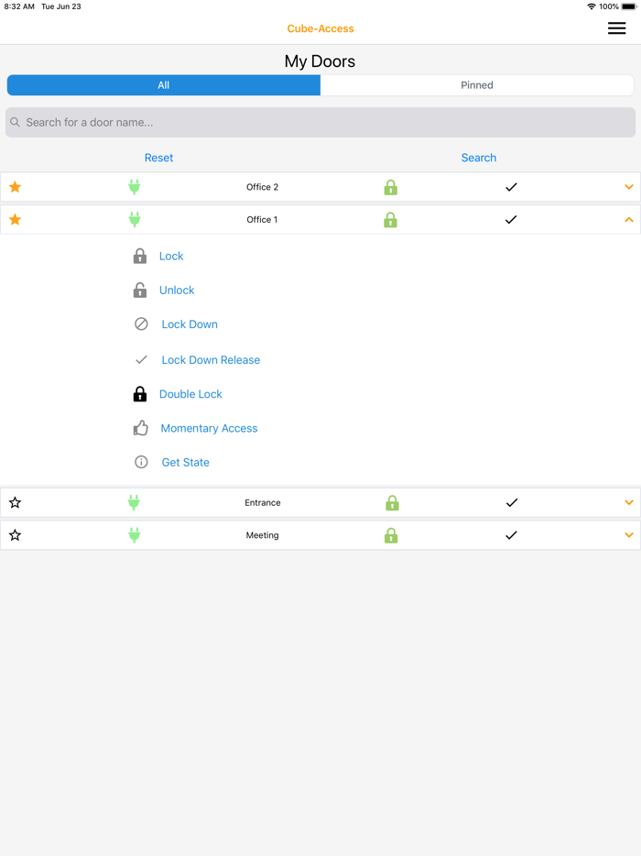Expand the Meeting door options
The width and height of the screenshot is (641, 856).
point(628,534)
